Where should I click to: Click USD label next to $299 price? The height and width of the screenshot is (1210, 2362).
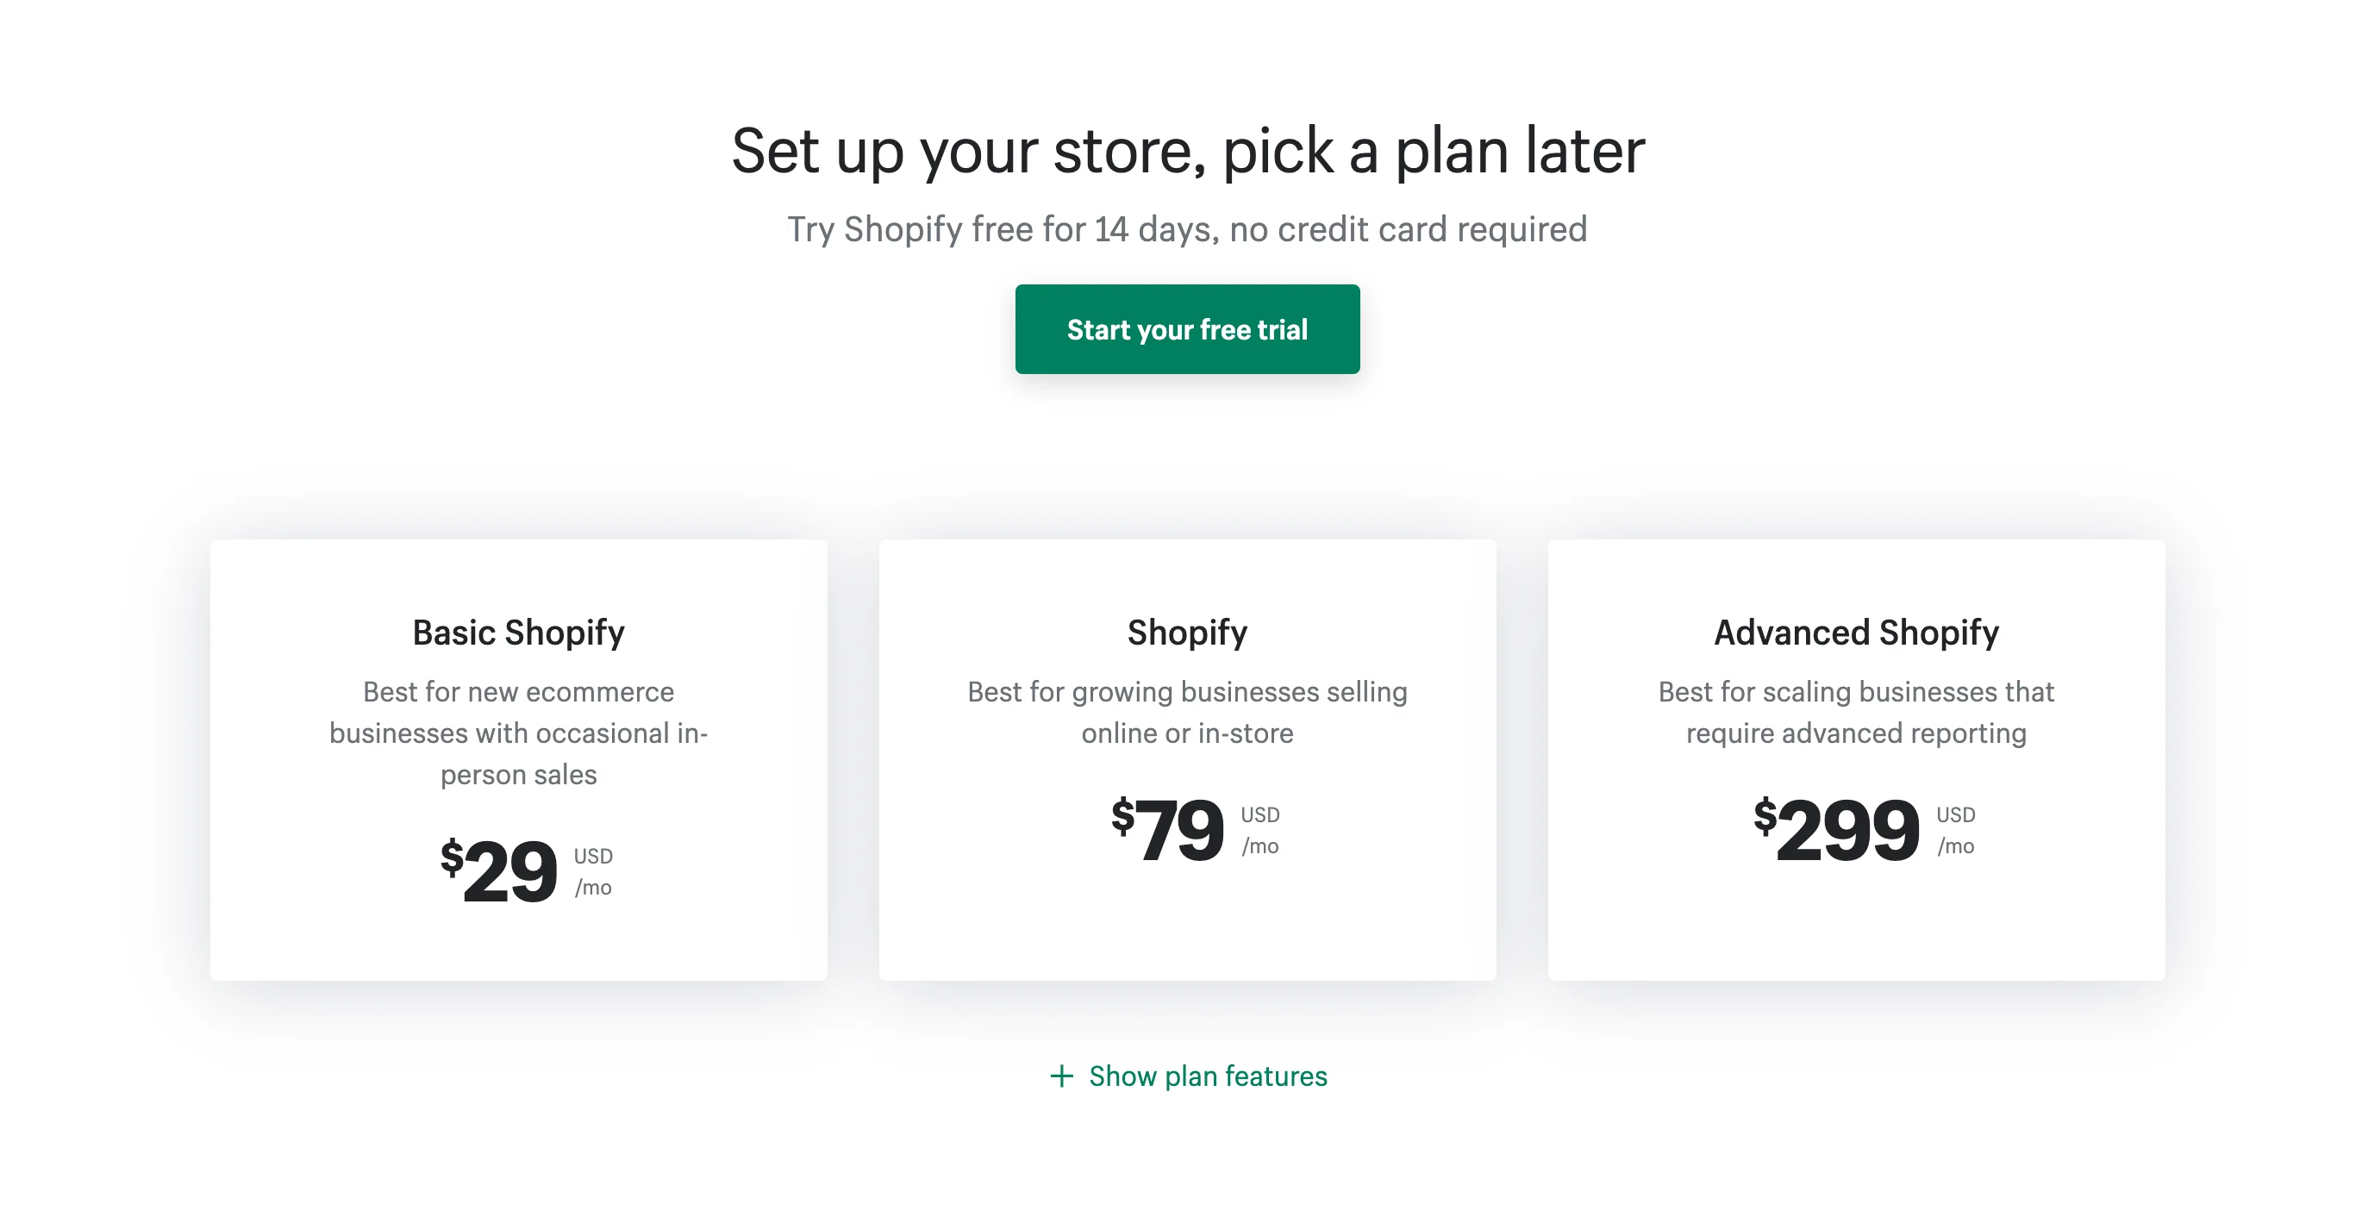[x=1955, y=815]
